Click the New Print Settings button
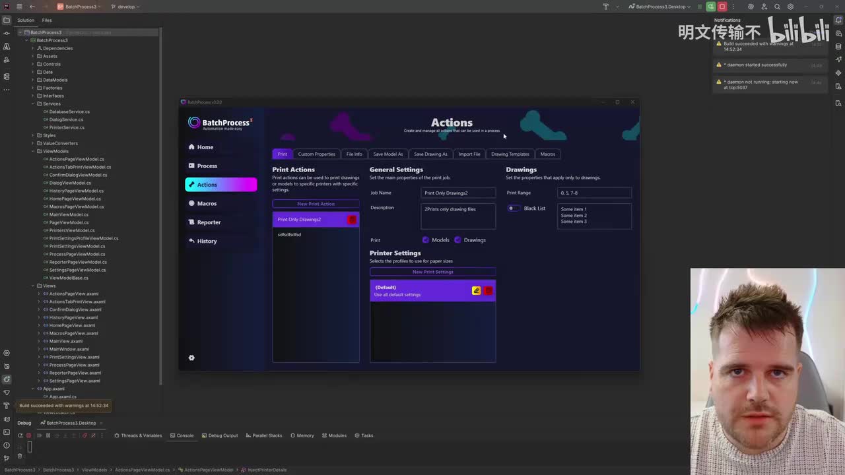845x475 pixels. [x=432, y=272]
